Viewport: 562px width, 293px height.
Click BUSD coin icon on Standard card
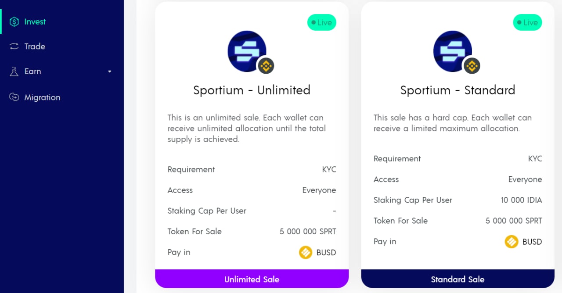point(512,242)
